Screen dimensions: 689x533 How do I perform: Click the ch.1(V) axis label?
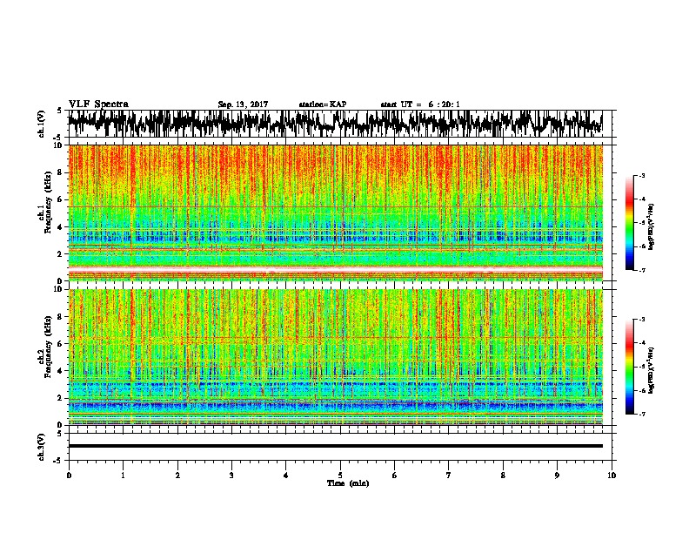click(42, 124)
